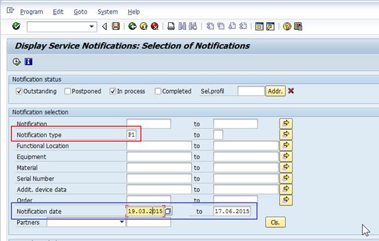The image size is (379, 241).
Task: Click Notification to input field
Action: pos(236,124)
